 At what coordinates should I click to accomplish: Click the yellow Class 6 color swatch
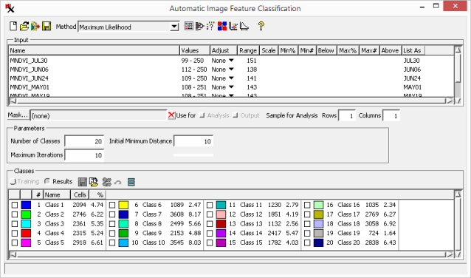click(x=123, y=206)
